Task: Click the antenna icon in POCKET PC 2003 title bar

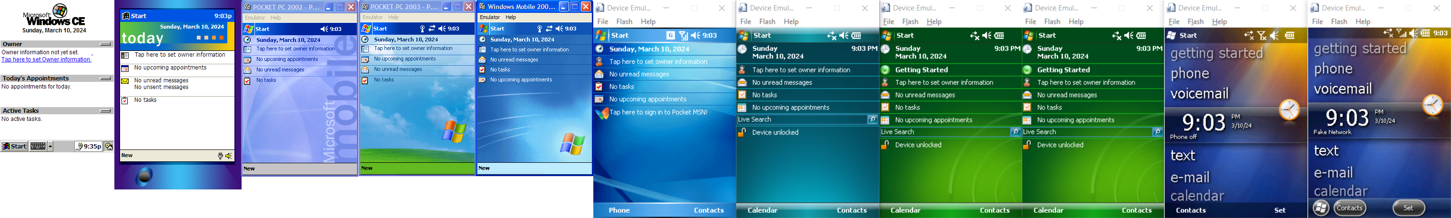Action: pos(423,29)
